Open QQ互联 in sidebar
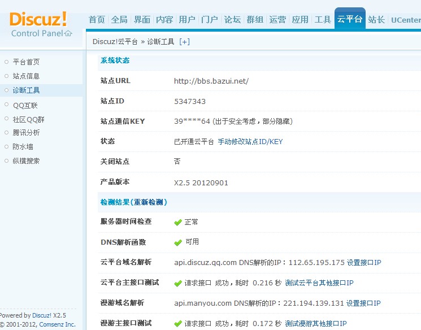This screenshot has height=330, width=421. [25, 106]
